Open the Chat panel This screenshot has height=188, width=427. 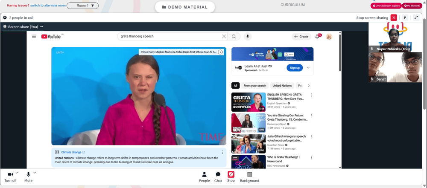[218, 177]
